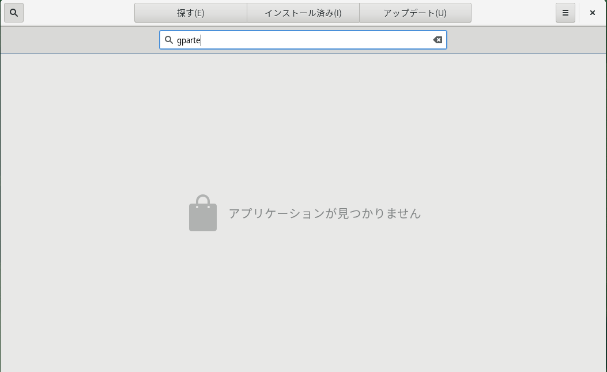
Task: Close the software center window
Action: pyautogui.click(x=592, y=13)
